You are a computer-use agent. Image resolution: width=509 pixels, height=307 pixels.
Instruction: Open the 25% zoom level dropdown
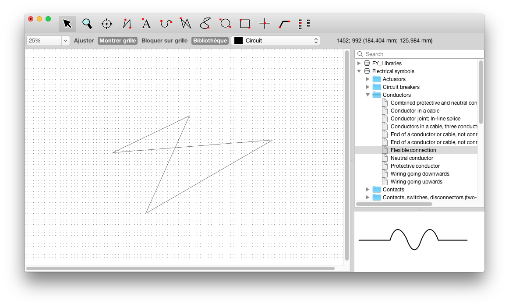point(66,41)
